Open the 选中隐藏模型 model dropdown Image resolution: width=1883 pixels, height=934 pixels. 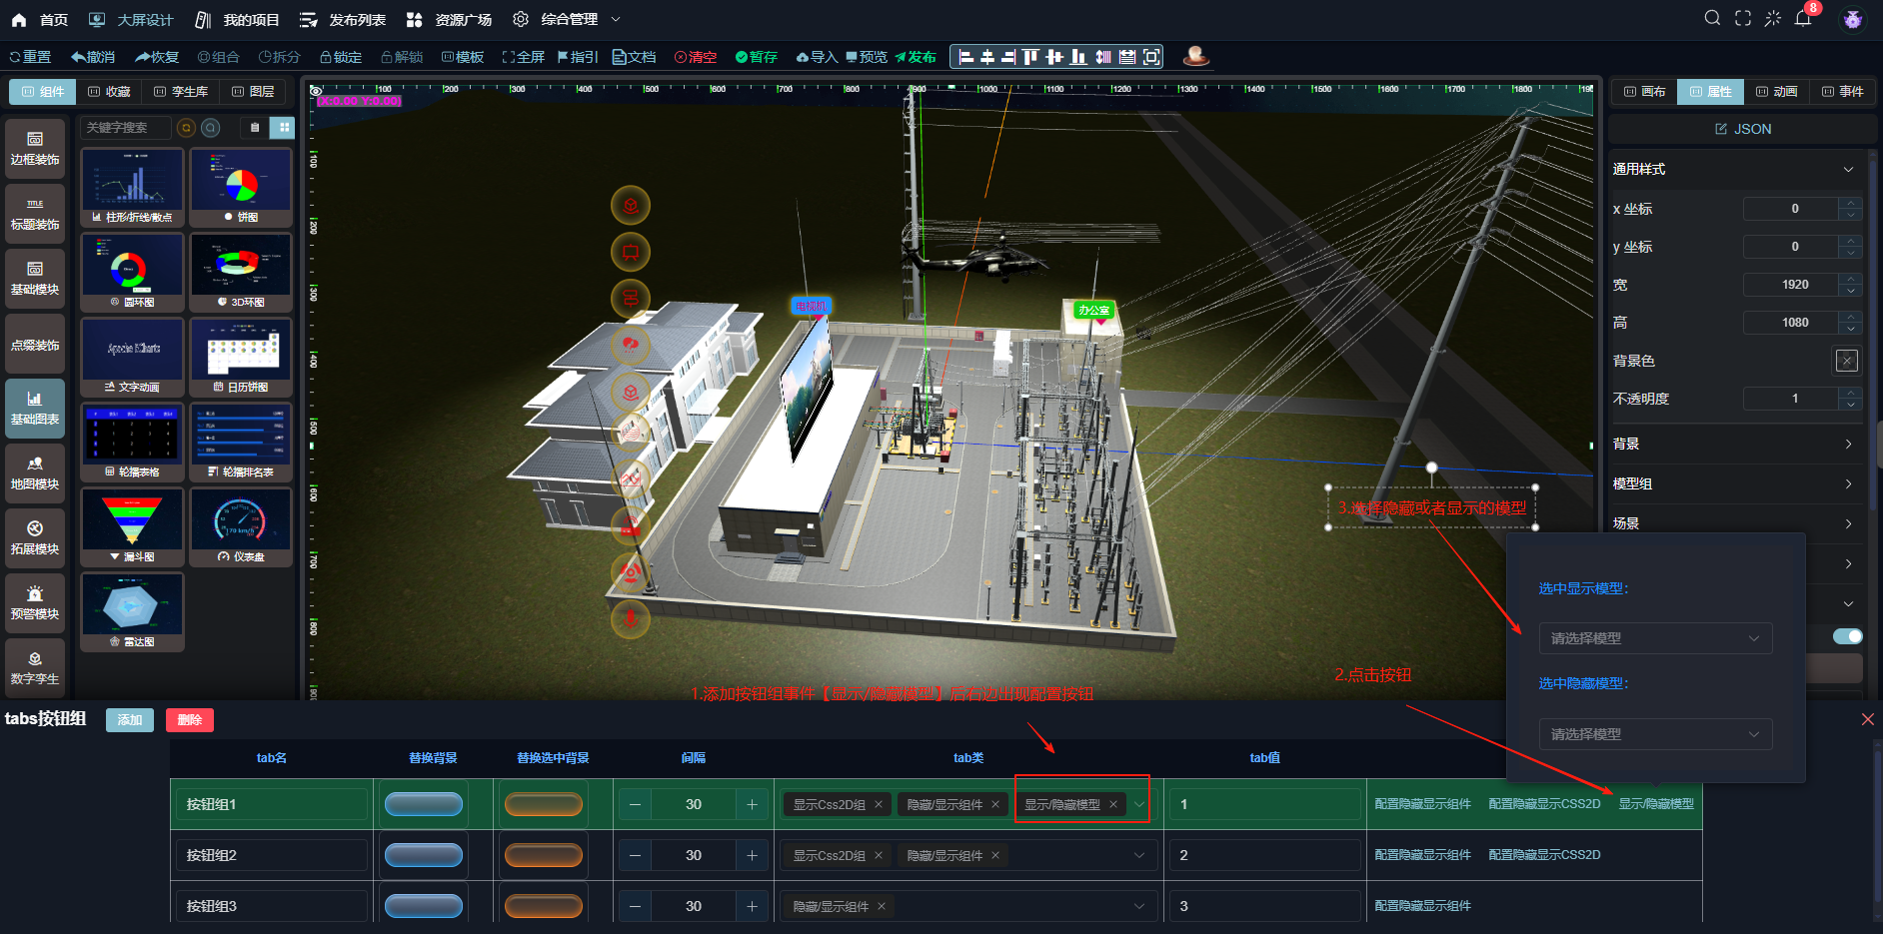pos(1655,734)
